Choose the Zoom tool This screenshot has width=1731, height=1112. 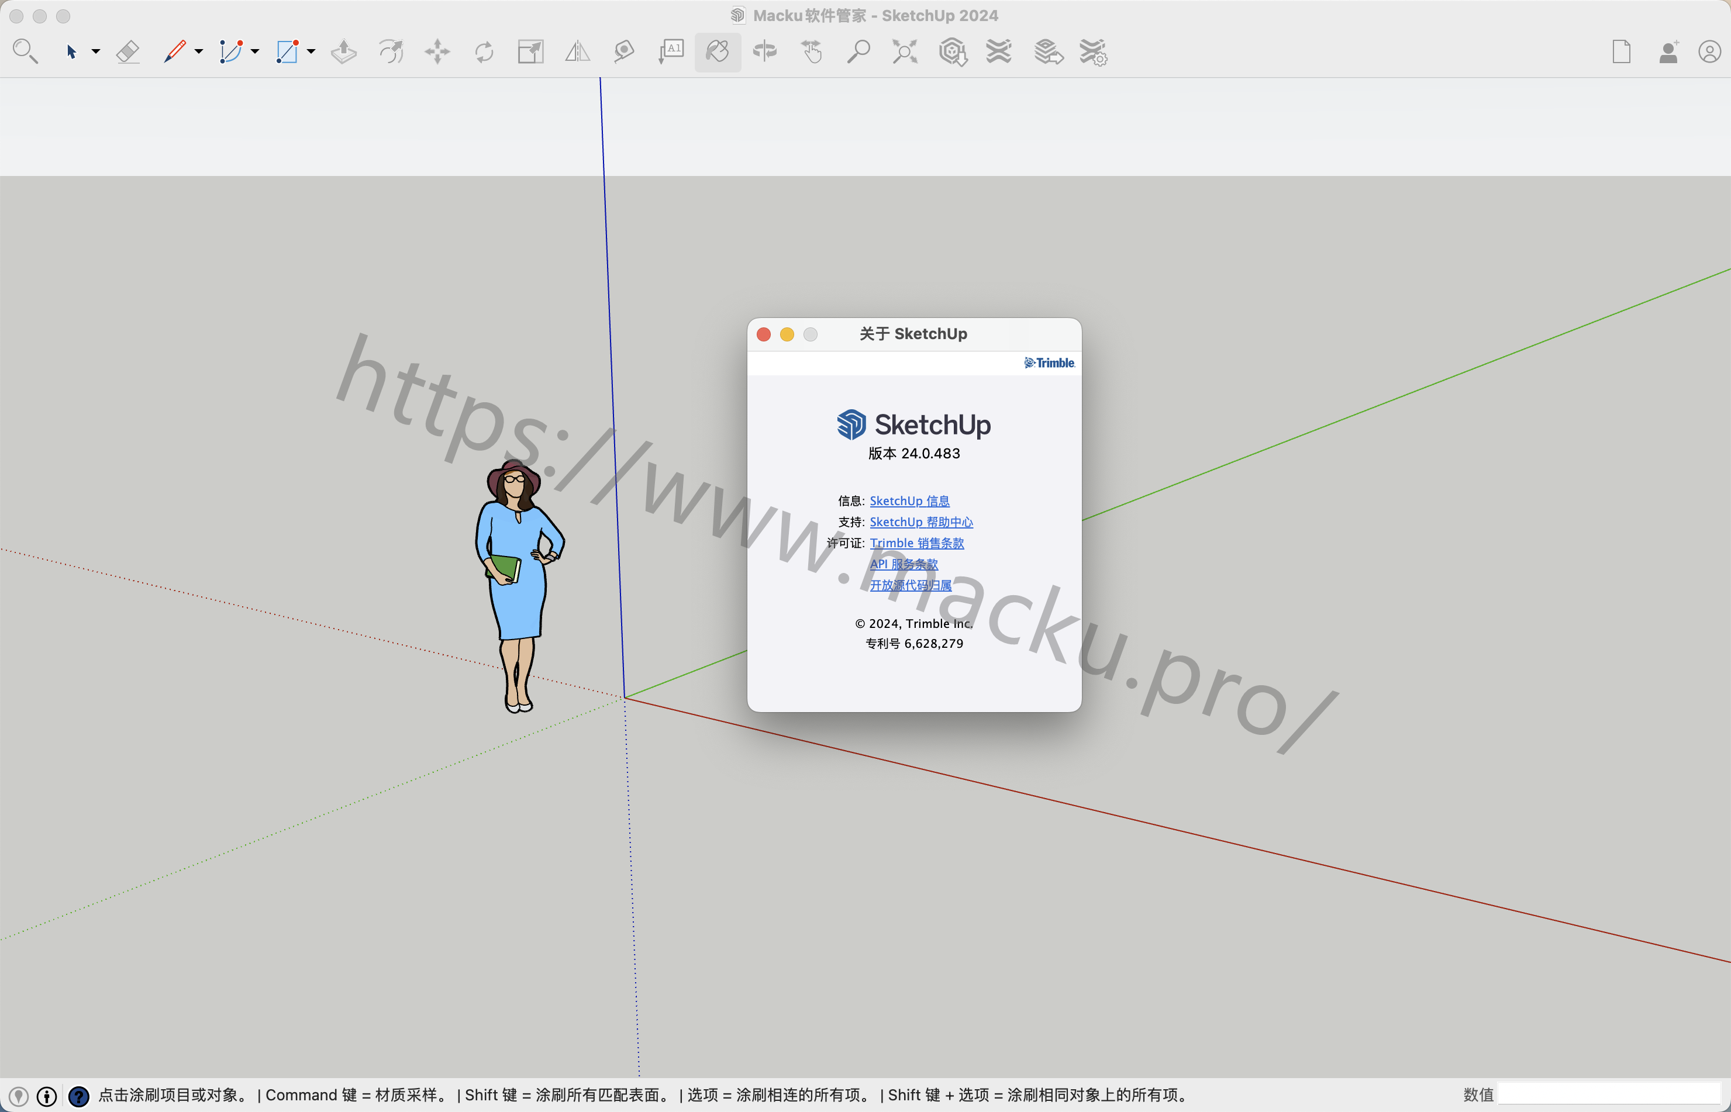[858, 51]
